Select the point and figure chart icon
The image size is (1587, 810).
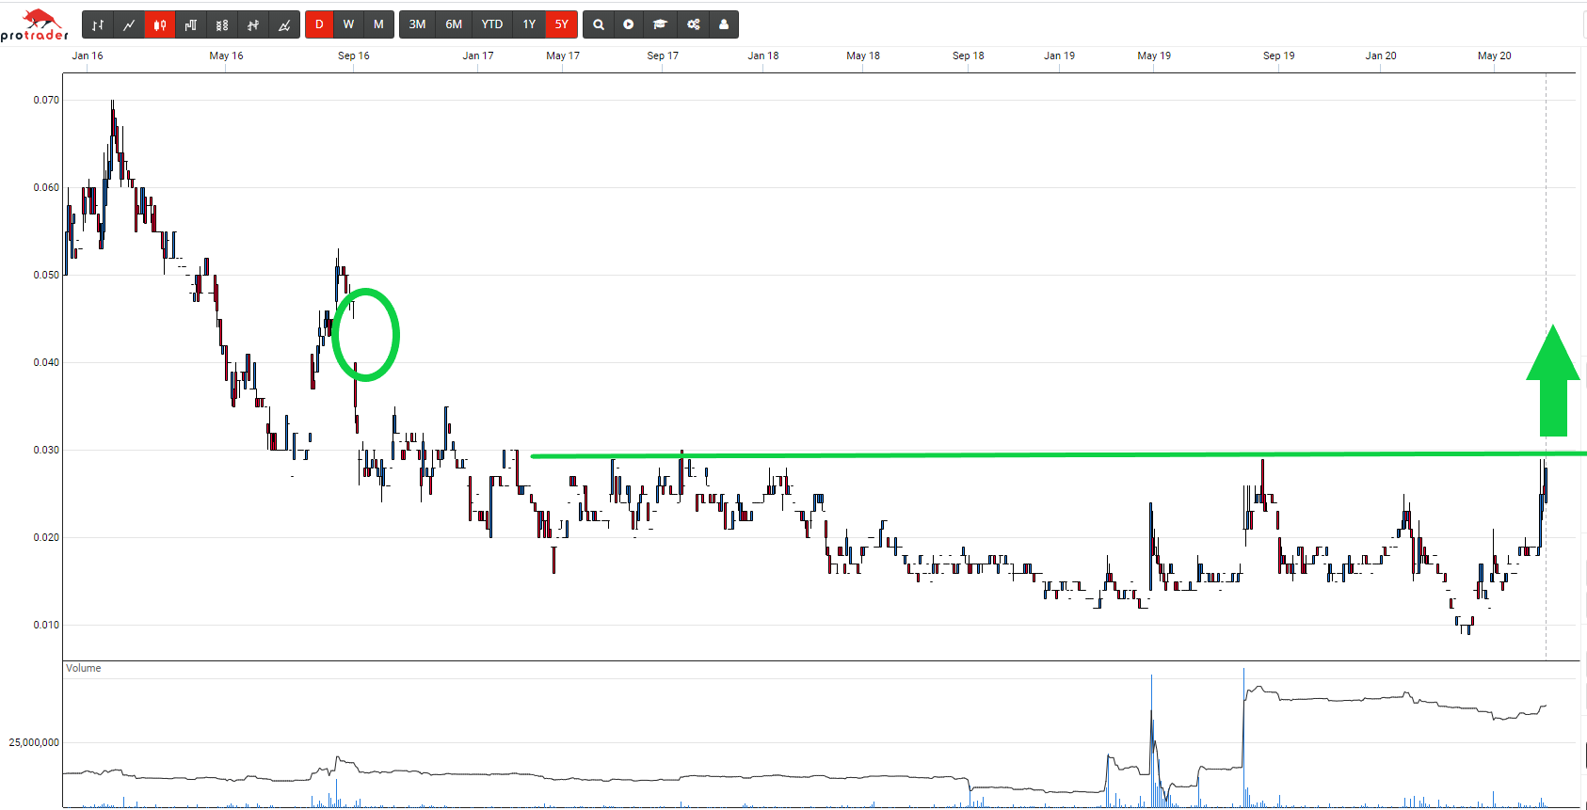(222, 24)
